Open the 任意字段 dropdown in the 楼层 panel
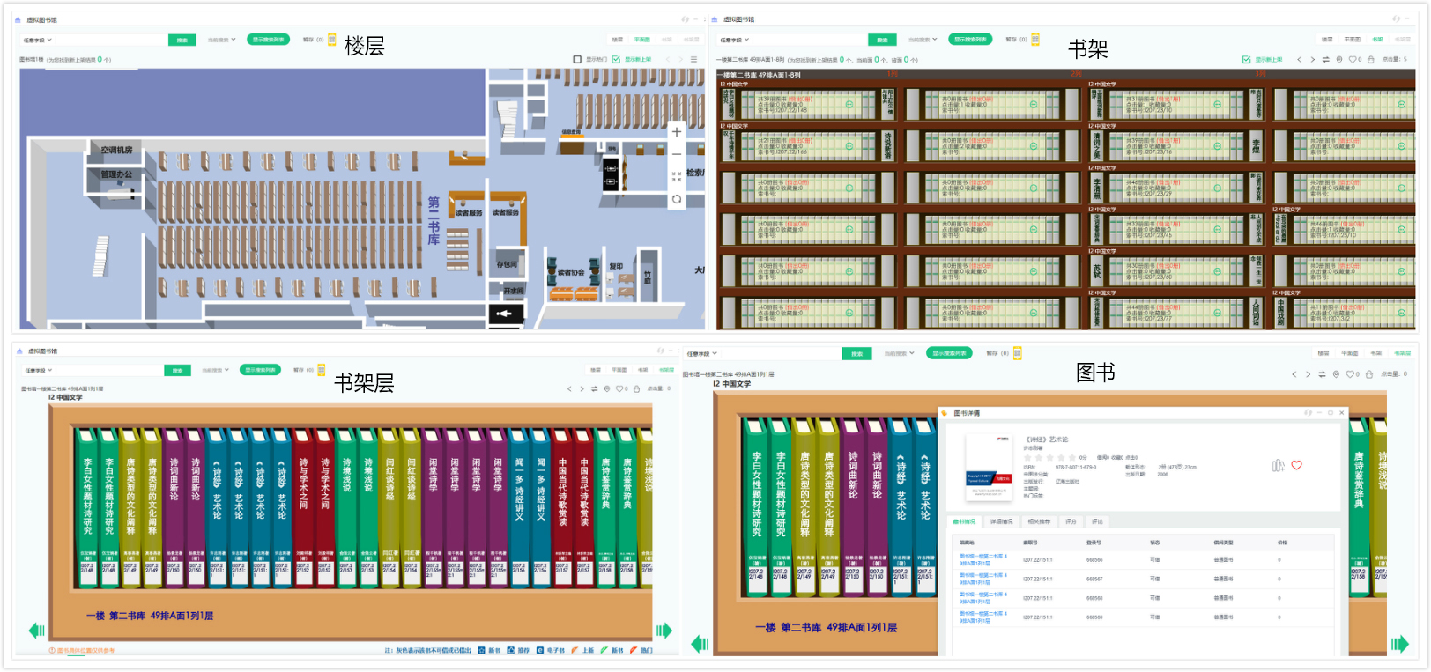 coord(38,40)
